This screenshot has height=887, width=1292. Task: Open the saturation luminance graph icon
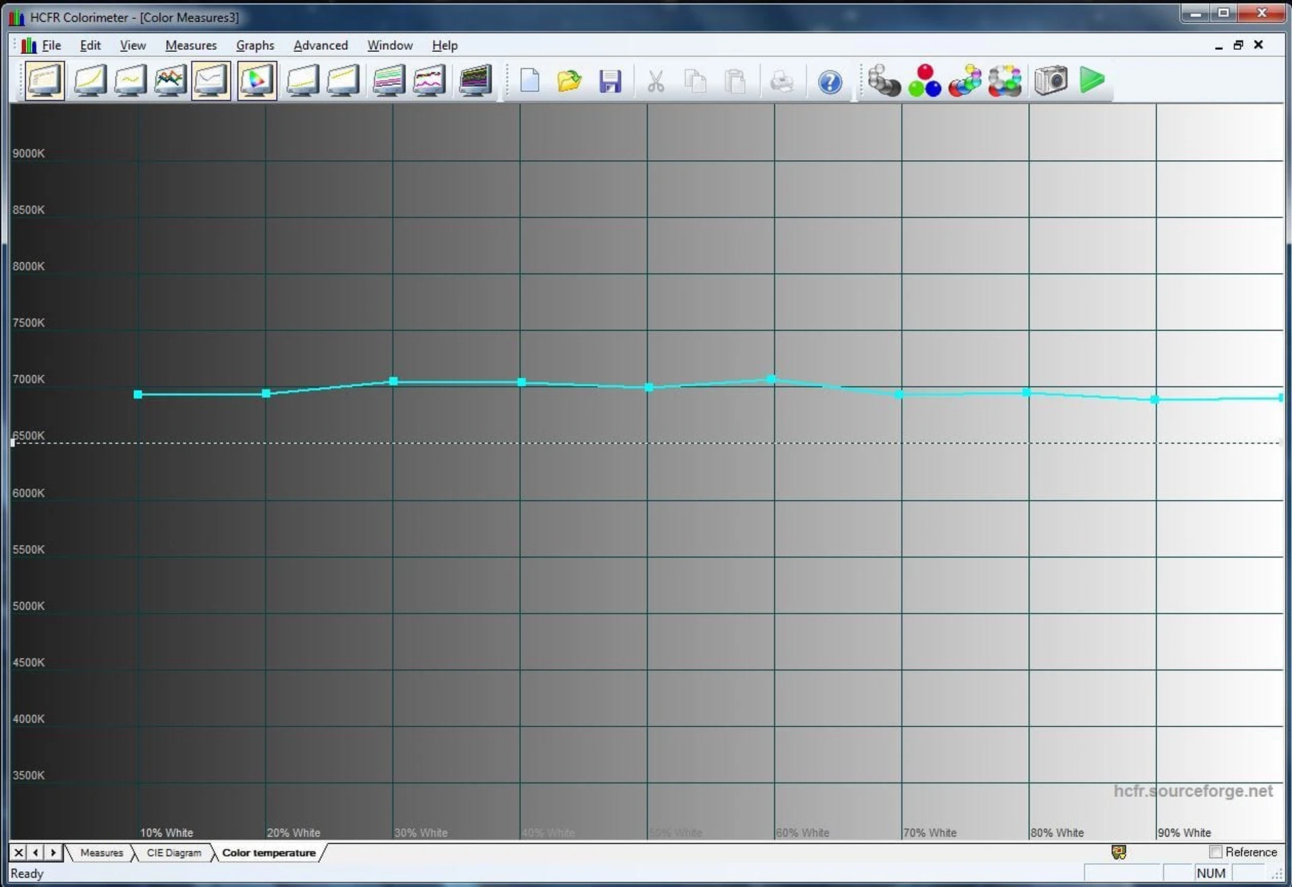[x=388, y=81]
